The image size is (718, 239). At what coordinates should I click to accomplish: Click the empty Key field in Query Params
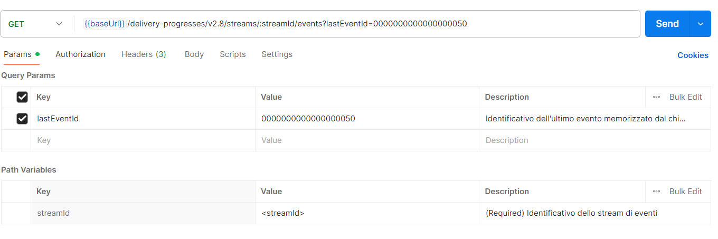tap(143, 140)
